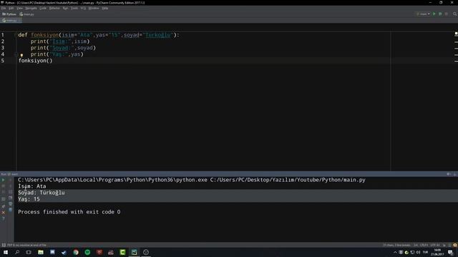Click the CRLF line separator in status bar

[424, 245]
